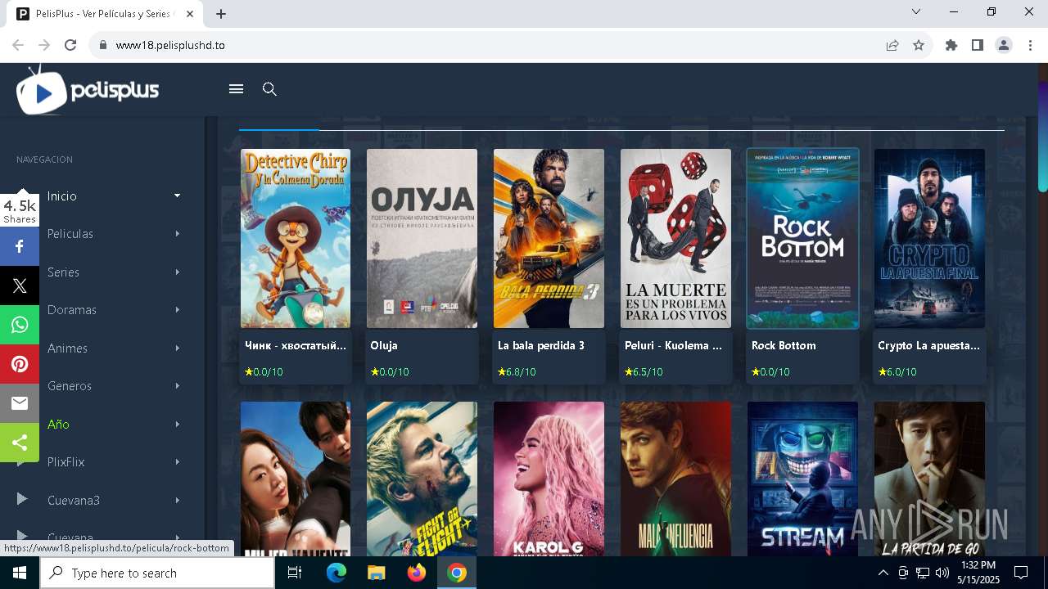Image resolution: width=1048 pixels, height=589 pixels.
Task: Open Task View on taskbar
Action: point(295,573)
